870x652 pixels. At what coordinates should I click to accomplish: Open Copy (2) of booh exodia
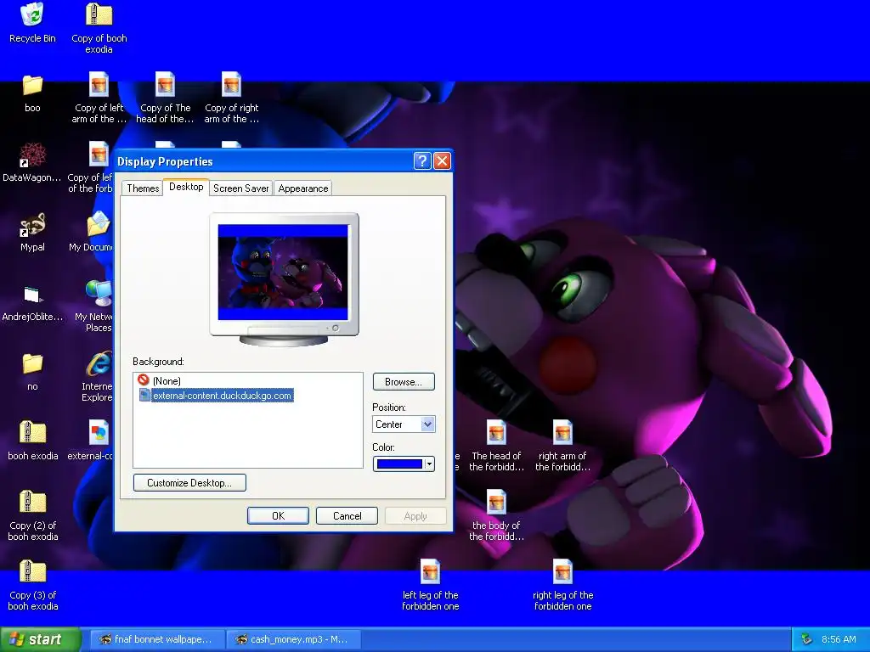click(x=32, y=503)
